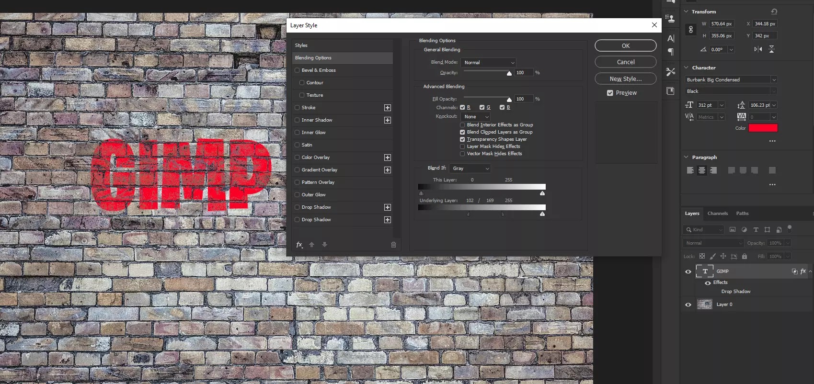This screenshot has height=384, width=814.
Task: Toggle visibility of layer Effects
Action: (708, 283)
